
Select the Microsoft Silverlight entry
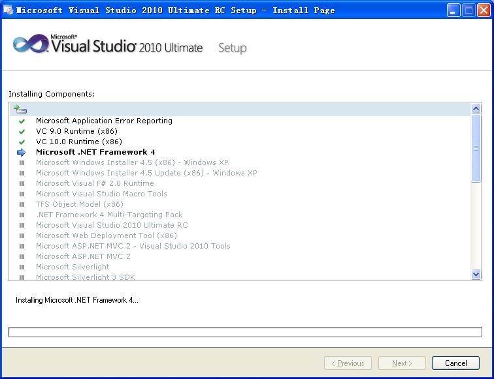pyautogui.click(x=73, y=267)
